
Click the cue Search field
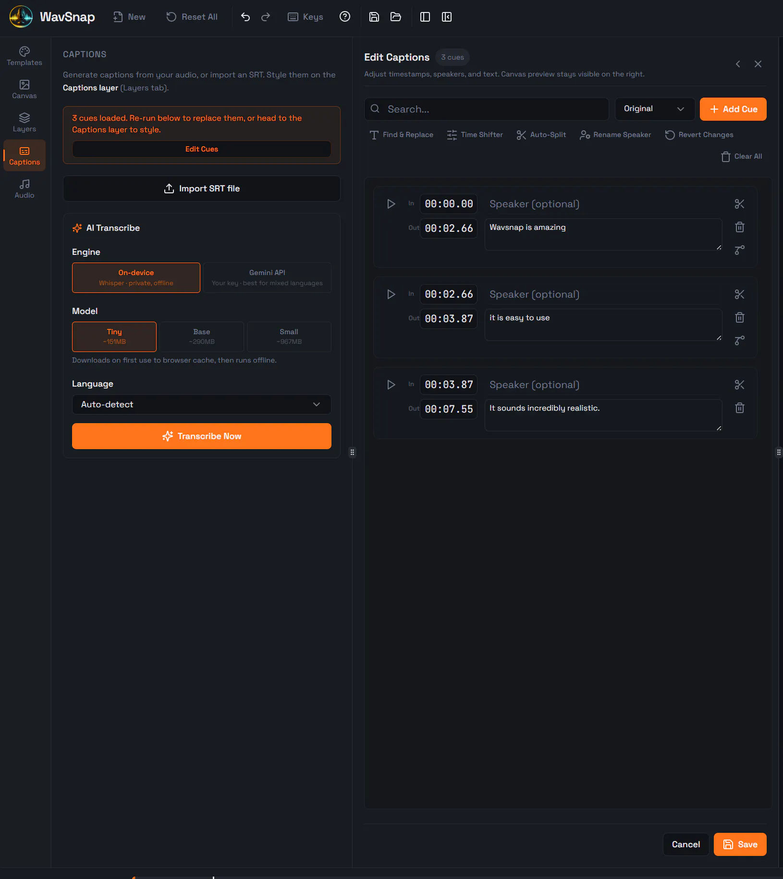(487, 109)
